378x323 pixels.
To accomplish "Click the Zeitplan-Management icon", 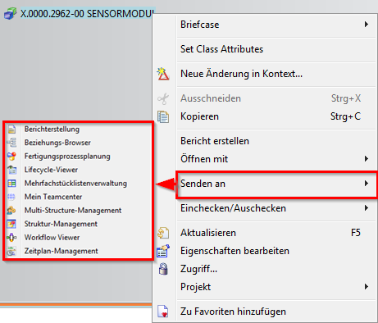I will 11,251.
